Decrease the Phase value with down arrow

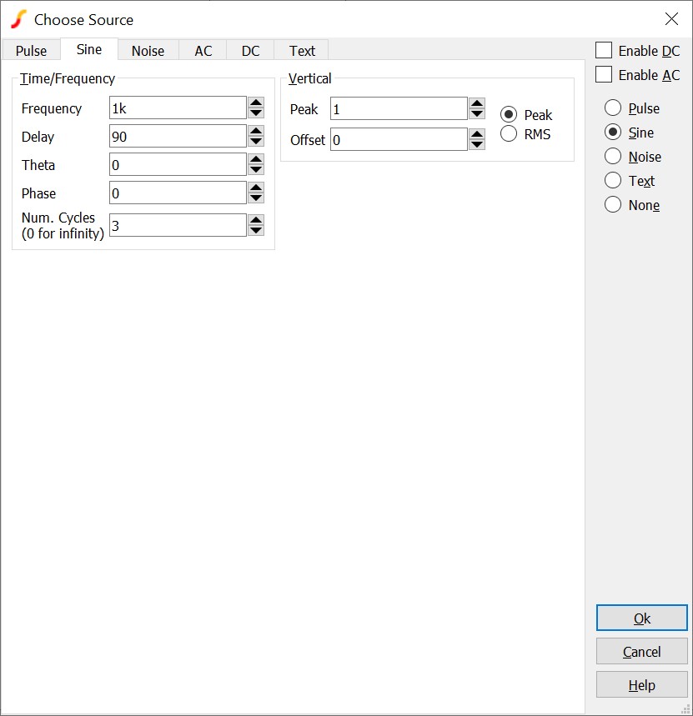click(x=256, y=198)
